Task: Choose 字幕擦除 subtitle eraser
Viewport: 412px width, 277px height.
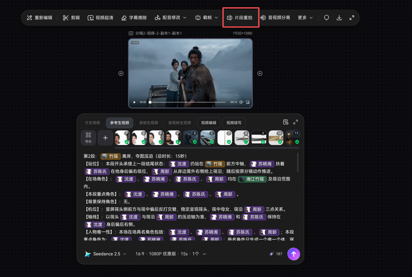Action: (x=134, y=18)
